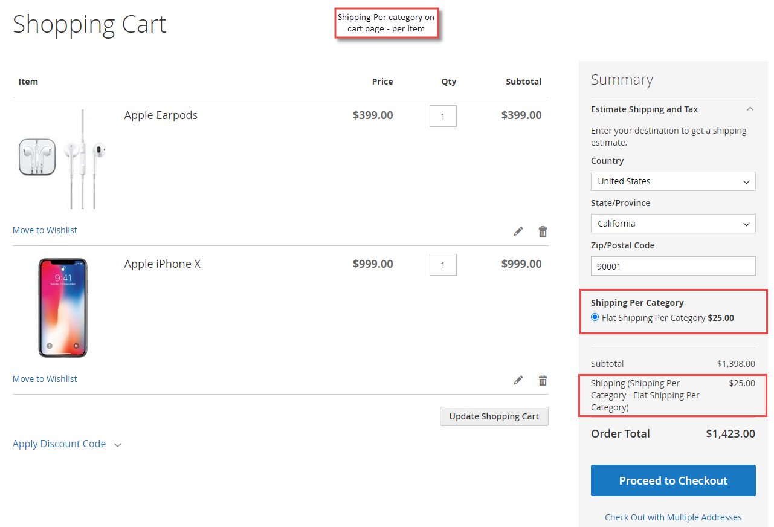Edit the Apple iPhone X item via pencil icon
This screenshot has width=774, height=527.
tap(518, 380)
